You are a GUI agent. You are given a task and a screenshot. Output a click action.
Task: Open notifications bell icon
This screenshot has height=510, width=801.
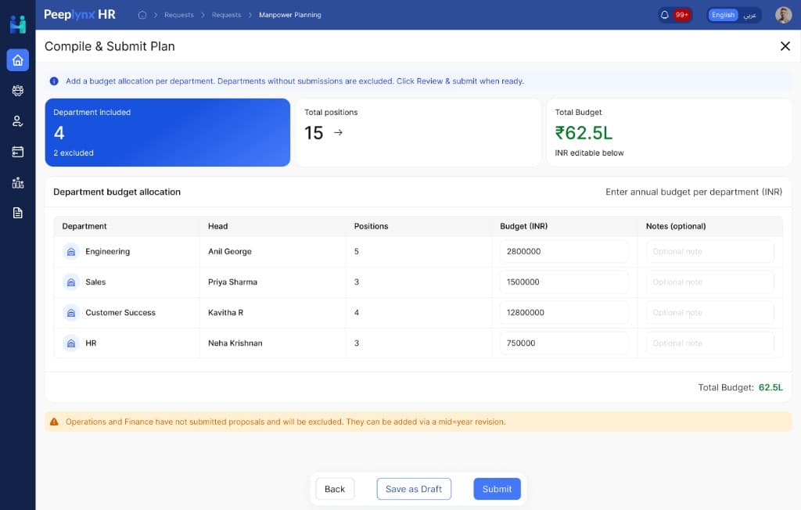pos(665,15)
